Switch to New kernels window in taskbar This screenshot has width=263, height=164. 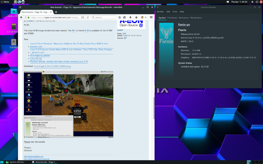point(44,162)
